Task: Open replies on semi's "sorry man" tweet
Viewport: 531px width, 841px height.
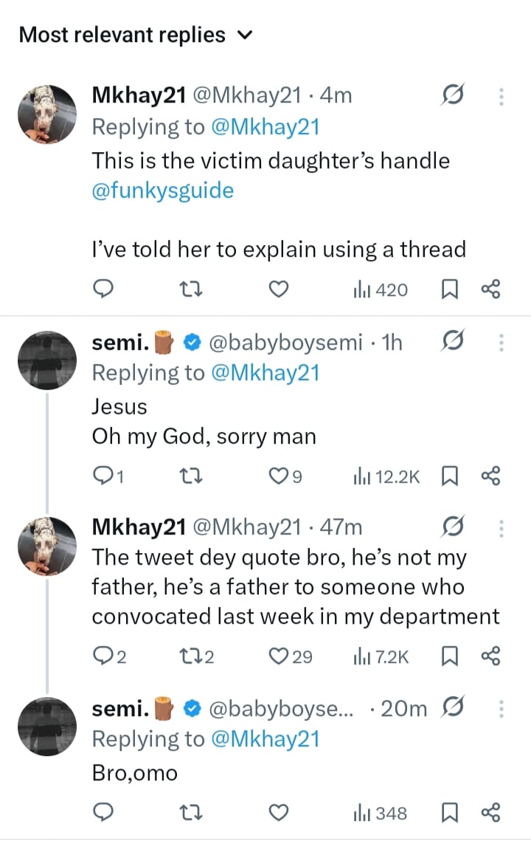Action: (107, 477)
